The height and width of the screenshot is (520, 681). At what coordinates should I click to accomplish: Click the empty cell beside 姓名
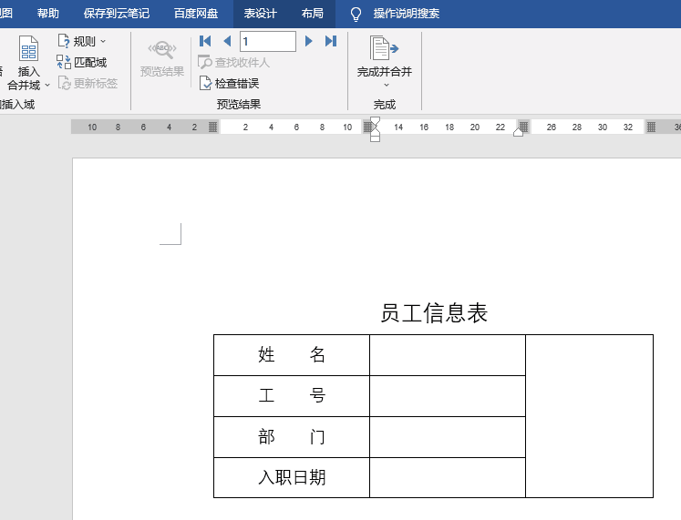click(x=448, y=355)
